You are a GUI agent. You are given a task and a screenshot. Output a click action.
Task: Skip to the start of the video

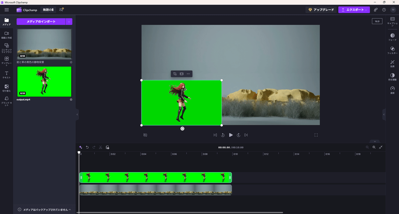(x=215, y=135)
